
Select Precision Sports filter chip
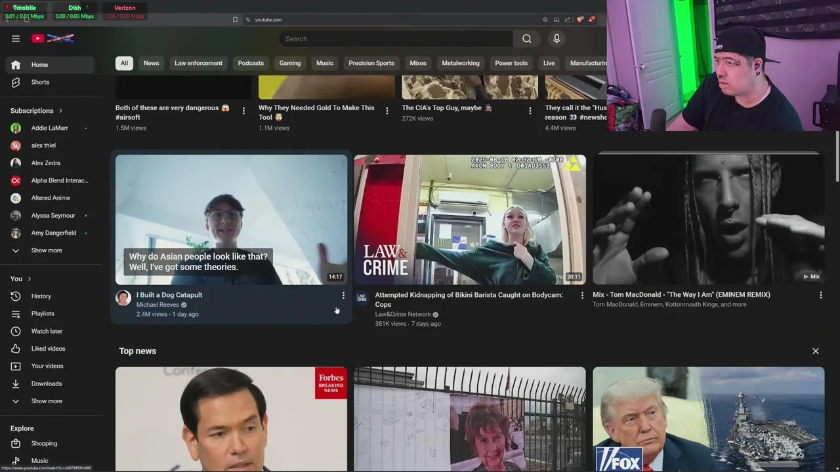coord(371,63)
